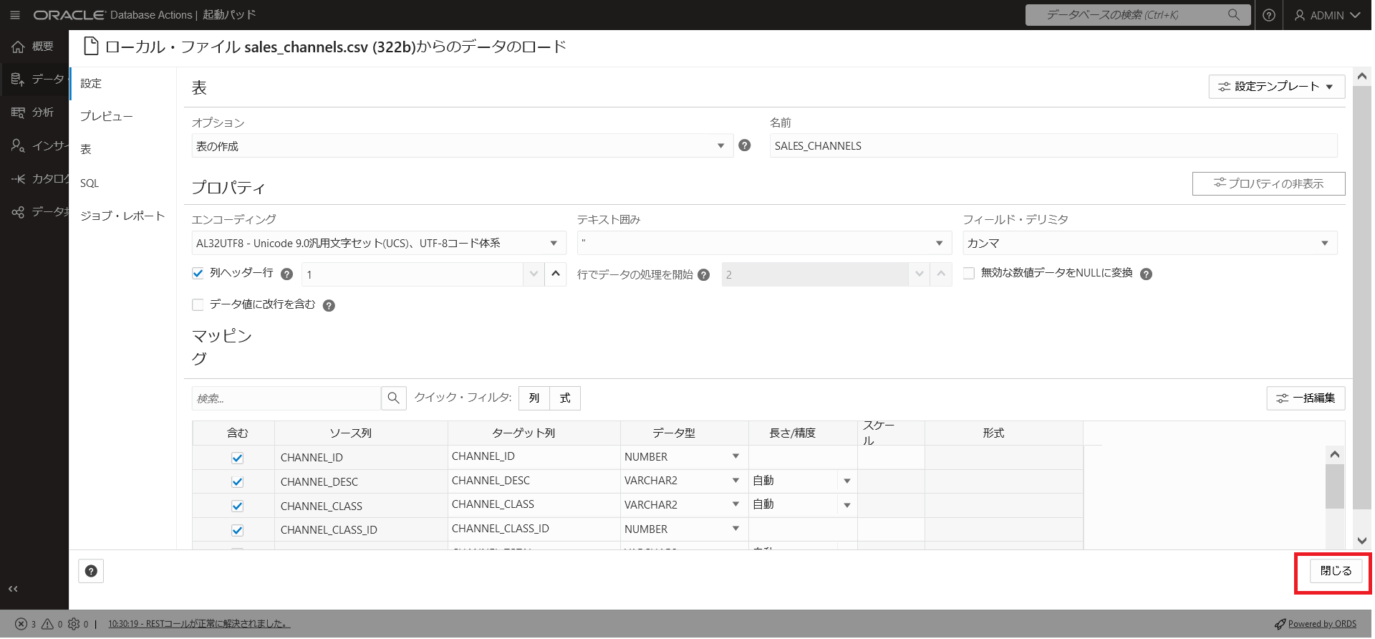Screen dimensions: 1375x639
Task: Decrease the 列ヘッダー行 number with down arrow
Action: tap(534, 274)
